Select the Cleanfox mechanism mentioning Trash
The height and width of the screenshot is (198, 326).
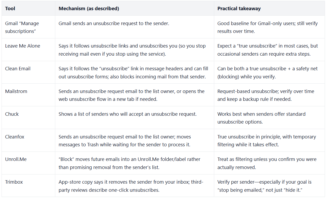[125, 141]
